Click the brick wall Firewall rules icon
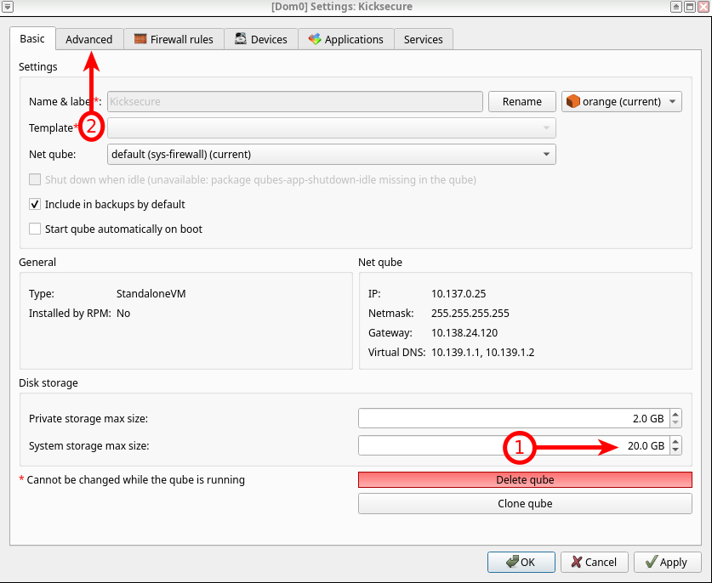Screen dimensions: 712x583 [x=140, y=39]
